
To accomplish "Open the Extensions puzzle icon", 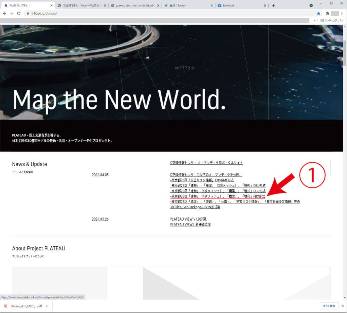I will [327, 14].
